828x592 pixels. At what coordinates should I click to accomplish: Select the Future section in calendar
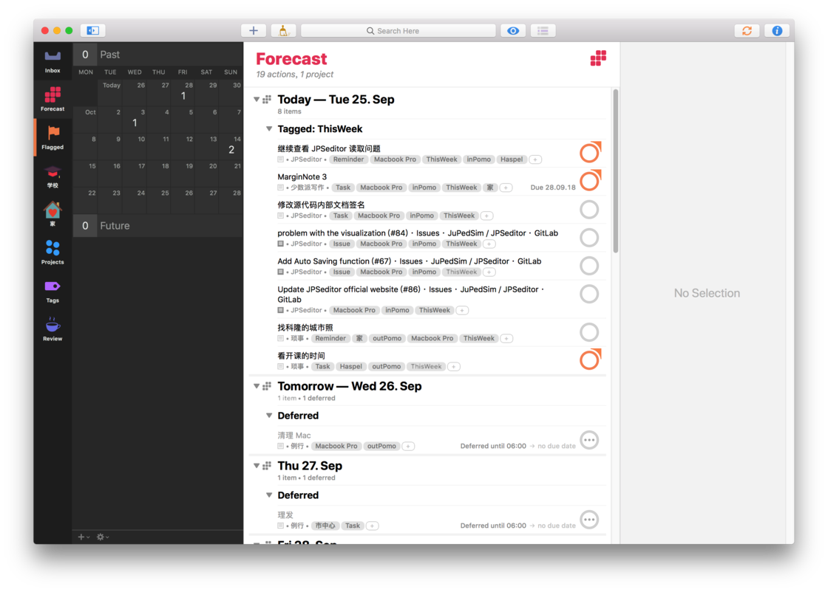pos(115,226)
